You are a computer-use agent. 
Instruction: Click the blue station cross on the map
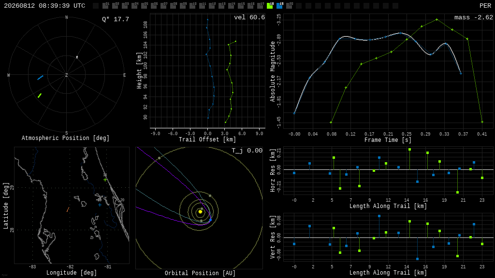pyautogui.click(x=100, y=205)
